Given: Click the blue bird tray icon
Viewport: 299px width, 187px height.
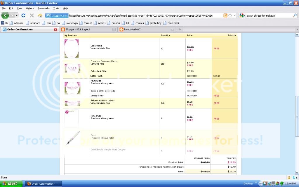Looking at the screenshot, I should (269, 183).
